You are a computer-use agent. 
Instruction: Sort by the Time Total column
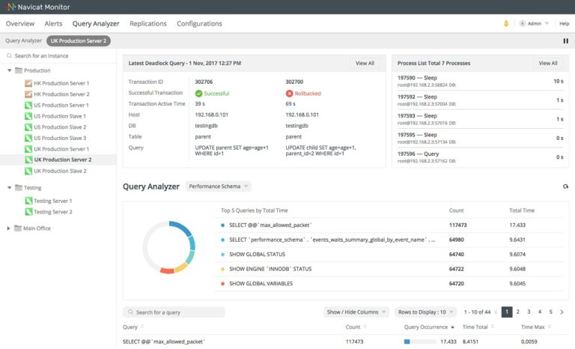(478, 327)
